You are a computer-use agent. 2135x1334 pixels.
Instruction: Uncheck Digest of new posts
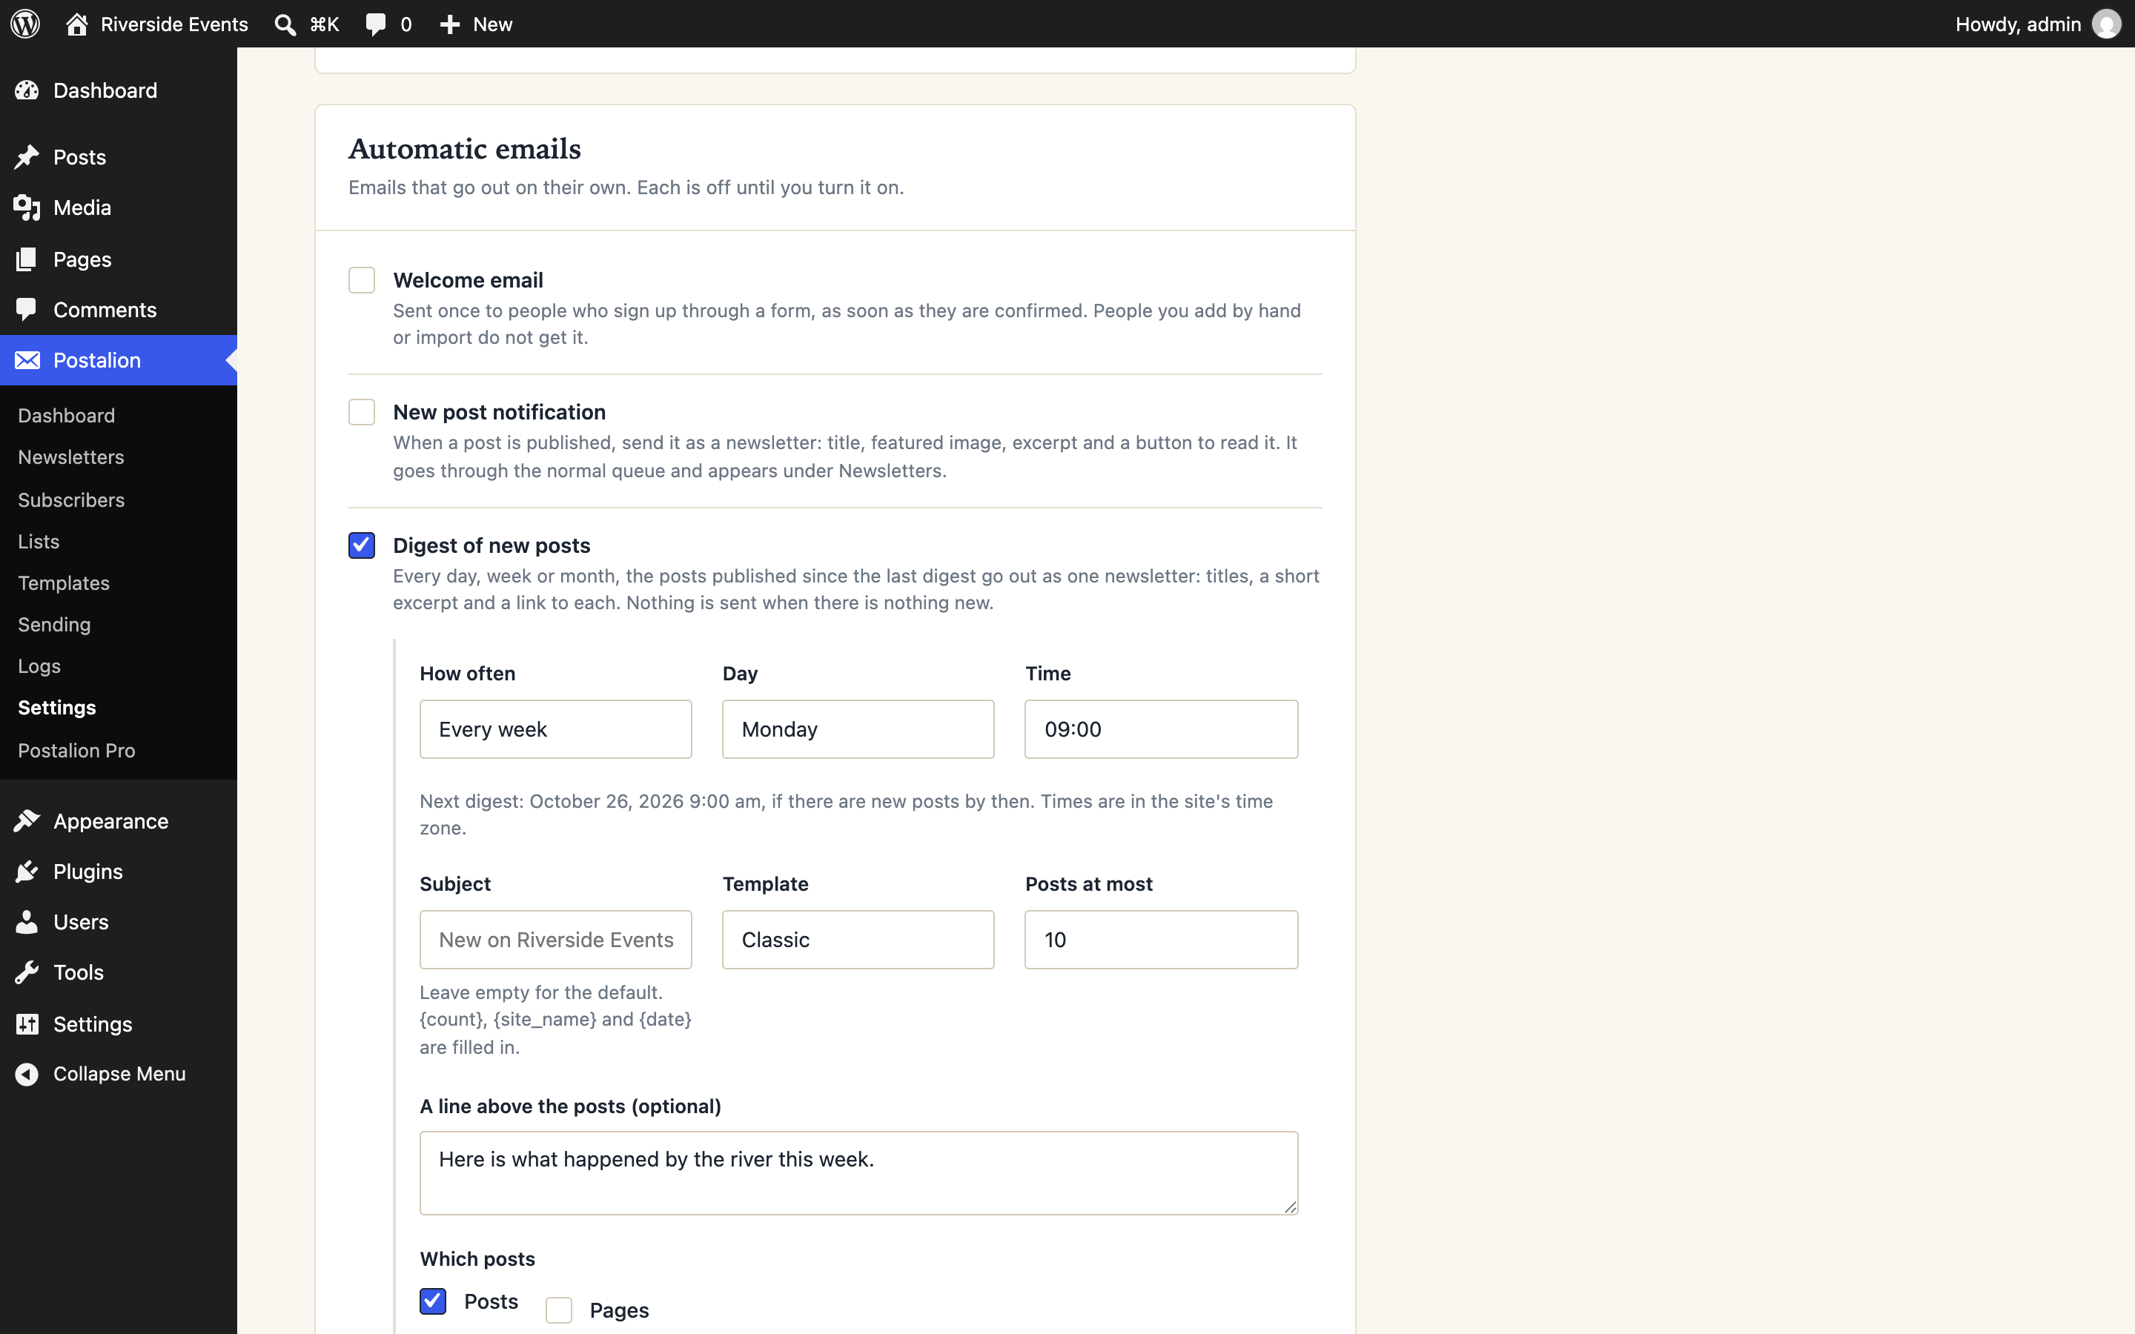click(362, 545)
